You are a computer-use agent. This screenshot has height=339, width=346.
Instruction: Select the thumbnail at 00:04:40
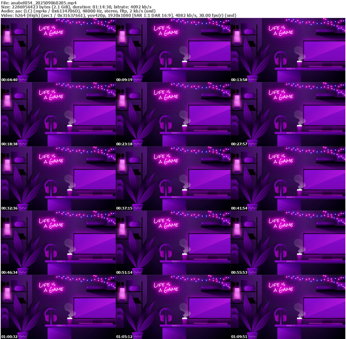[58, 50]
